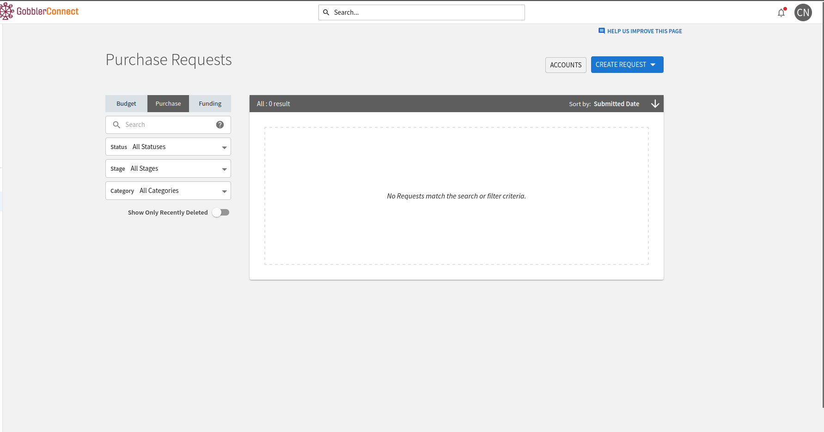
Task: Open the Status All Statuses dropdown
Action: 168,147
